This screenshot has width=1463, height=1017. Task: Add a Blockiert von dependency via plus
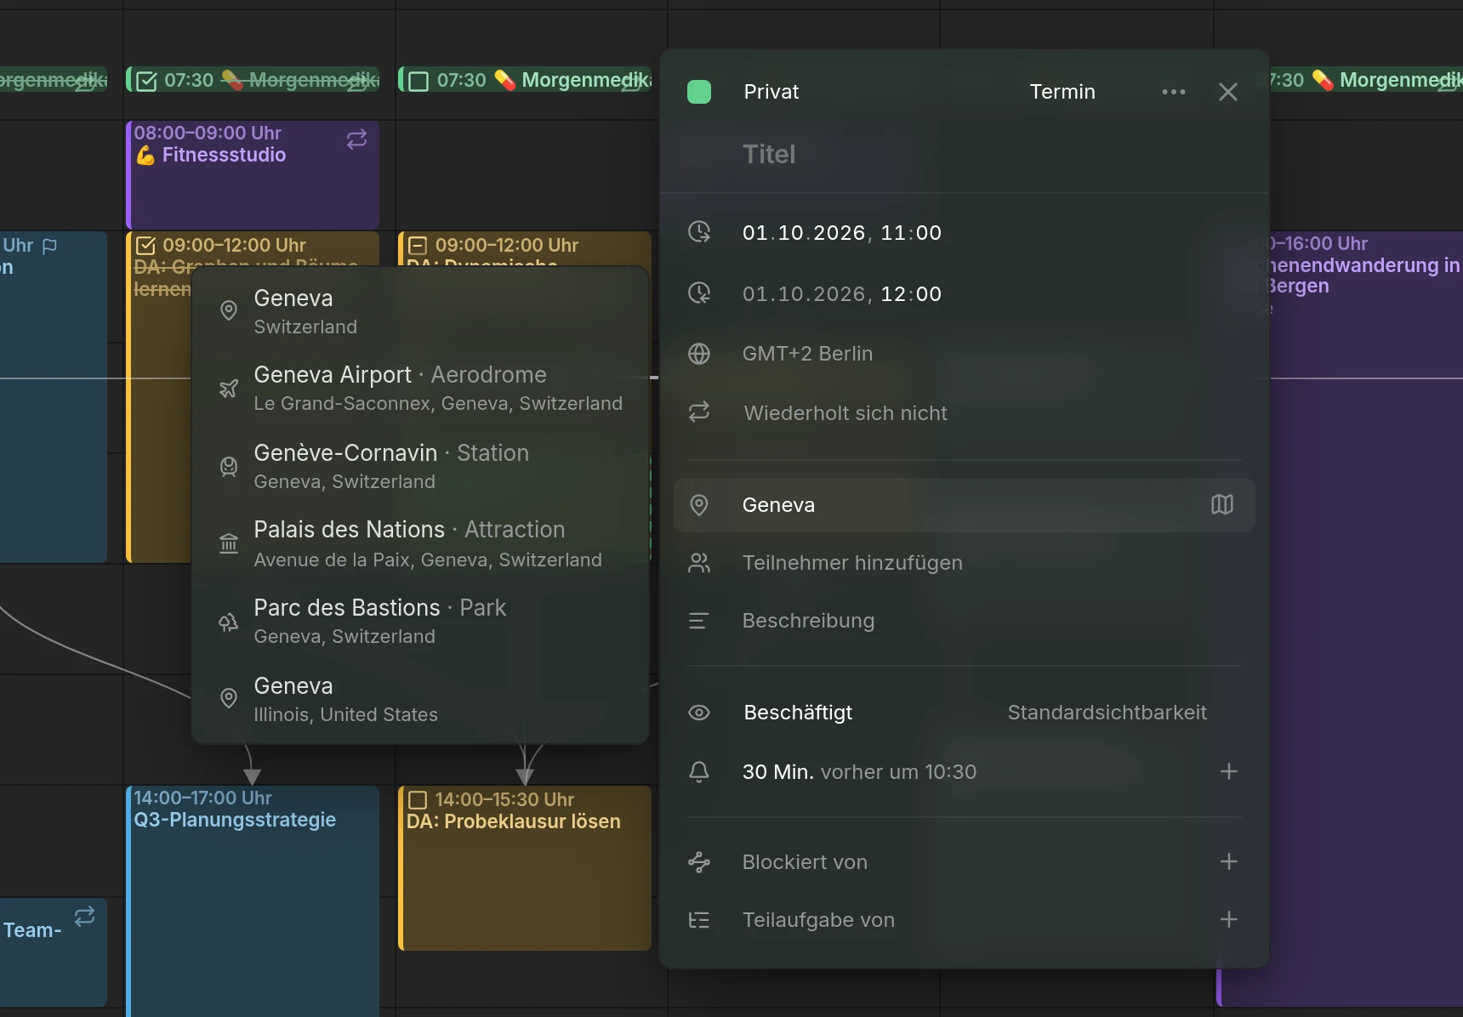click(x=1228, y=861)
